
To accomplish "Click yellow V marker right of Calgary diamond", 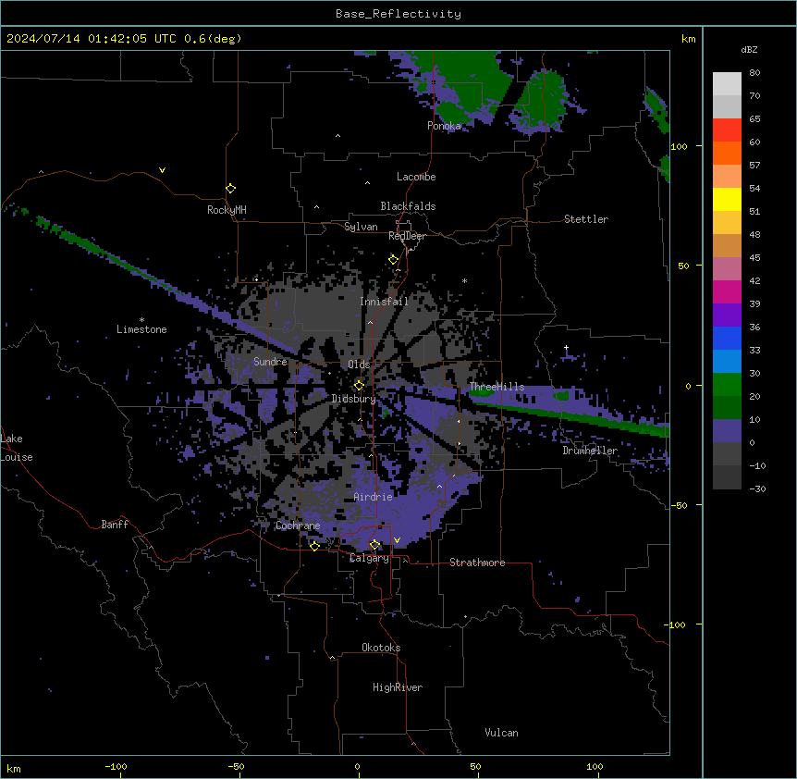I will [x=397, y=540].
